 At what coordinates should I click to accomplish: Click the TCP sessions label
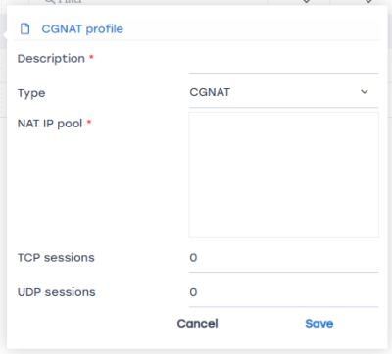(x=56, y=258)
